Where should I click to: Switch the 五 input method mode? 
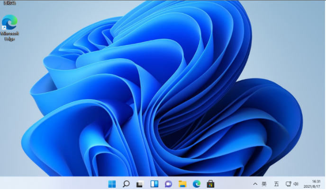tap(276, 183)
